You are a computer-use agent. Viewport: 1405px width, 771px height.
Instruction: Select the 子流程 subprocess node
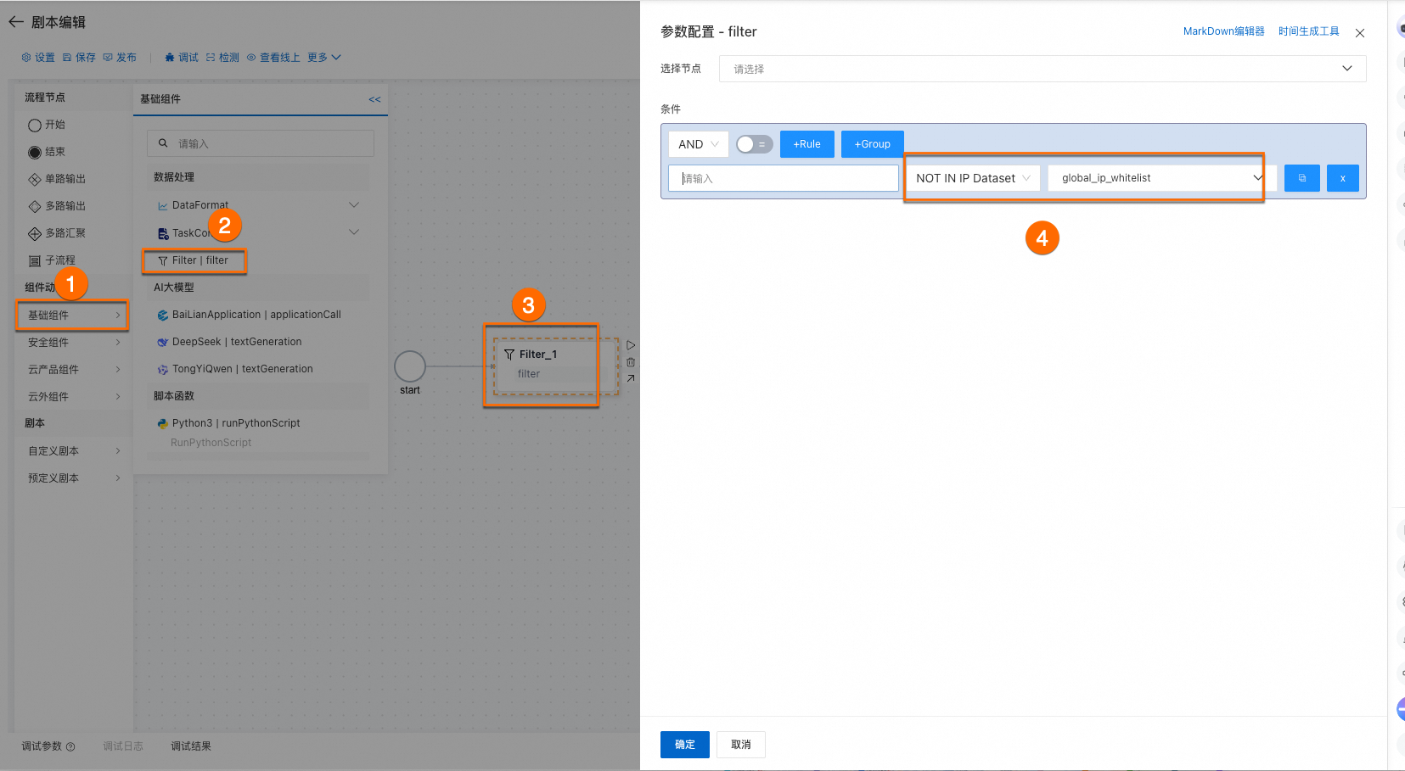52,260
